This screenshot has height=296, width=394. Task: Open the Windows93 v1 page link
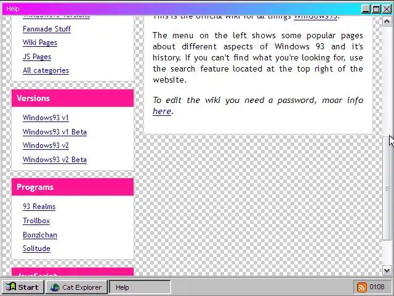click(x=46, y=118)
